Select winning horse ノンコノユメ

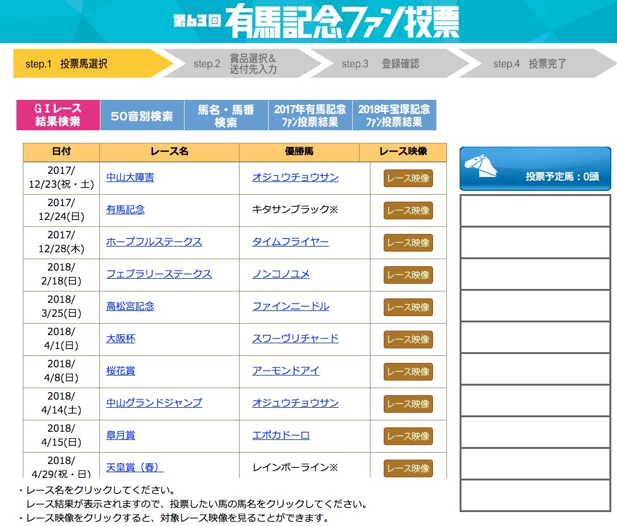(x=281, y=274)
